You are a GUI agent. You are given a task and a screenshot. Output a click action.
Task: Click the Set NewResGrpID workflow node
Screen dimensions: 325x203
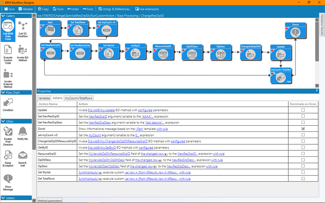[50, 51]
